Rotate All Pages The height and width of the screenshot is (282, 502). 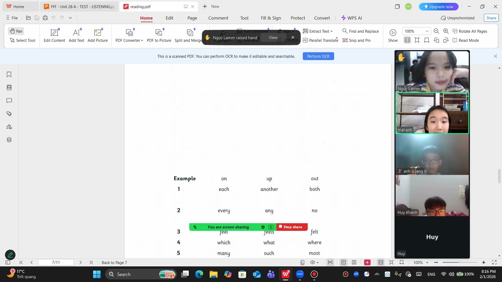470,31
